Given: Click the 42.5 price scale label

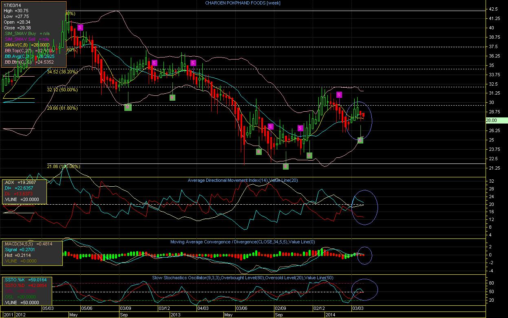Looking at the screenshot, I should 493,9.
